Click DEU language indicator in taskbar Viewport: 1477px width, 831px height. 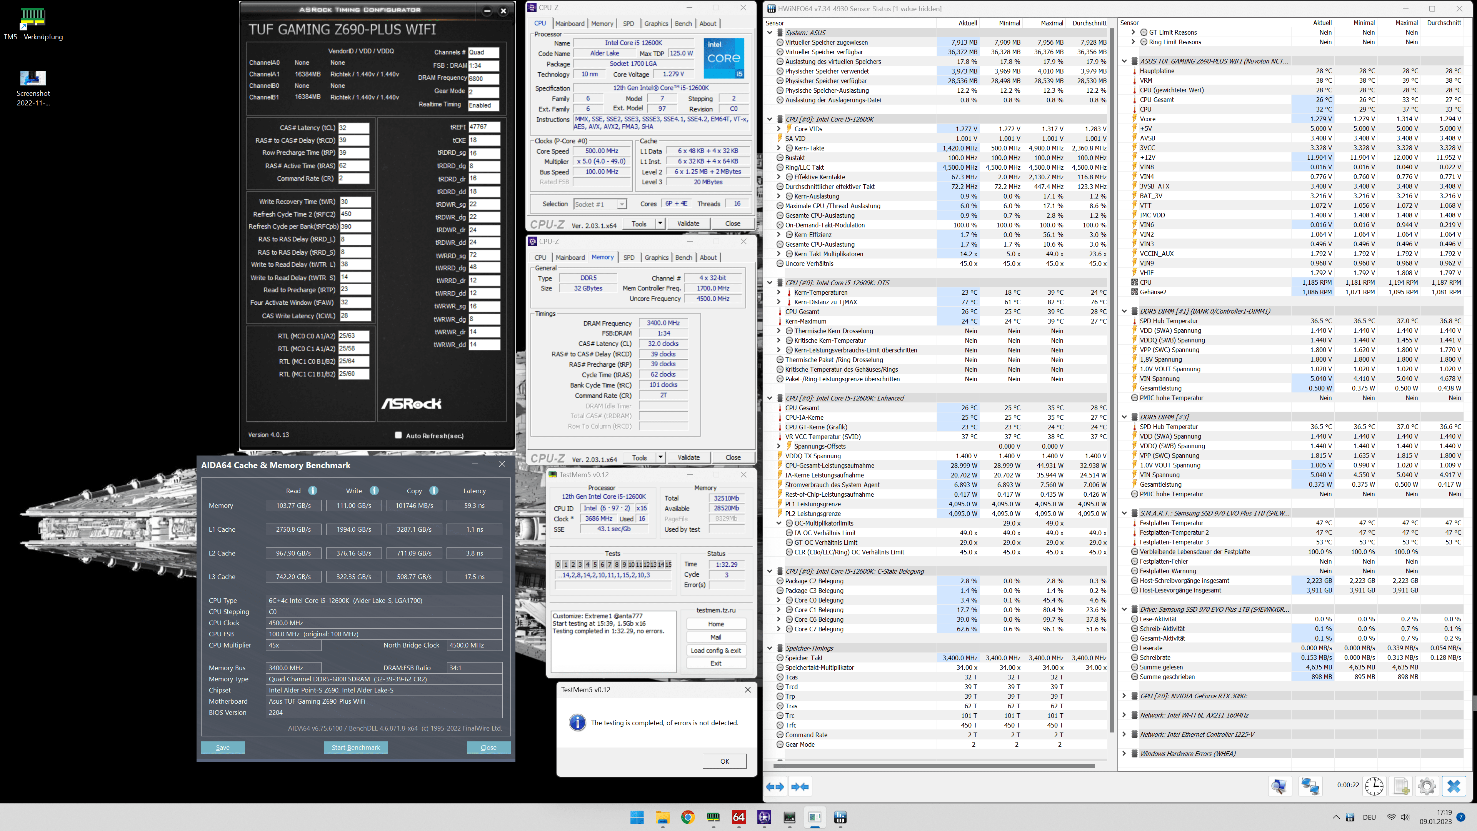click(x=1369, y=817)
